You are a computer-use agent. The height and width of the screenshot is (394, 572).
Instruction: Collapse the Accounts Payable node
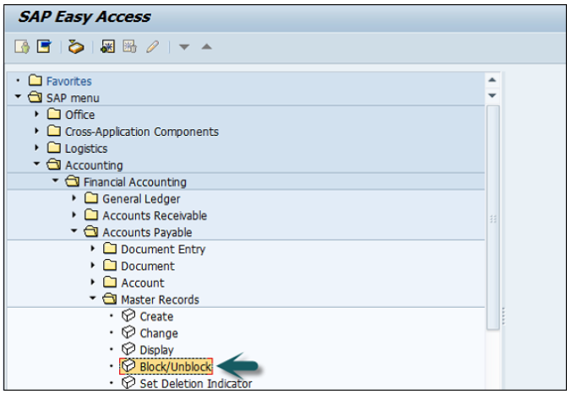coord(74,232)
